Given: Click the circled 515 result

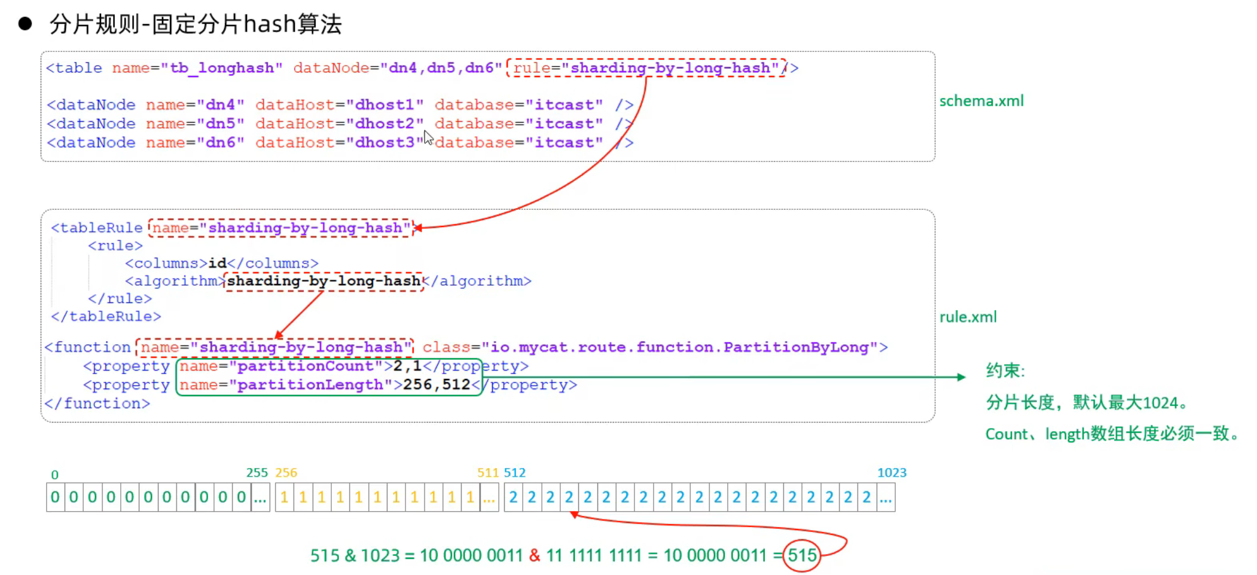Looking at the screenshot, I should tap(801, 556).
